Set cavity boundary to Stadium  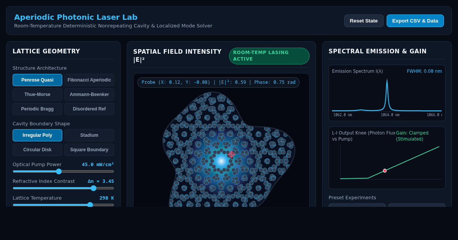click(x=89, y=135)
